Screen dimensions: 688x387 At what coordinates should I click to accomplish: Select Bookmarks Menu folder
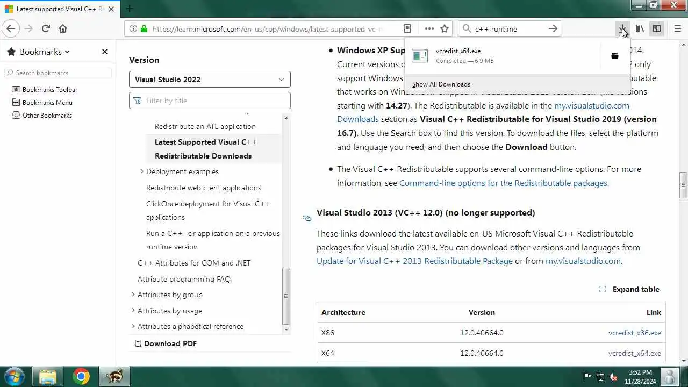coord(42,102)
